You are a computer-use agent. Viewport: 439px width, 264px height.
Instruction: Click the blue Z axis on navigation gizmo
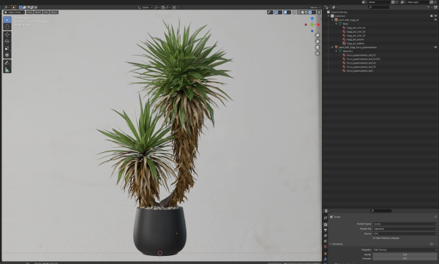[x=312, y=18]
